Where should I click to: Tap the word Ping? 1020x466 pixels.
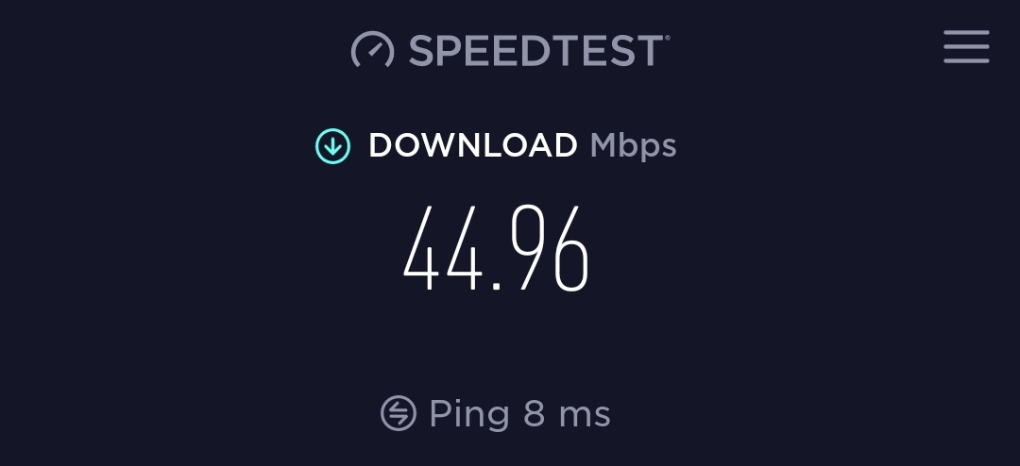(469, 415)
